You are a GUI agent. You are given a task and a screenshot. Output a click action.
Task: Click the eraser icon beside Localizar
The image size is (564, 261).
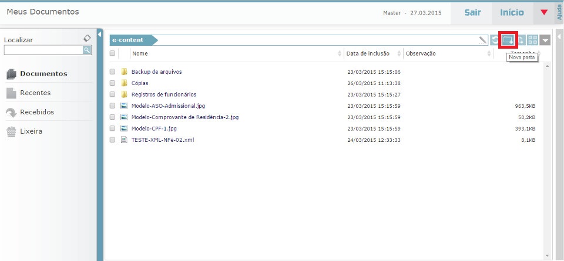[87, 38]
